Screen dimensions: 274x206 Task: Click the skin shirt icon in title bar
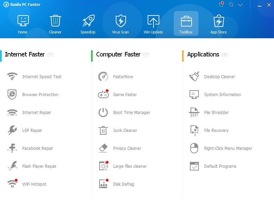[221, 4]
